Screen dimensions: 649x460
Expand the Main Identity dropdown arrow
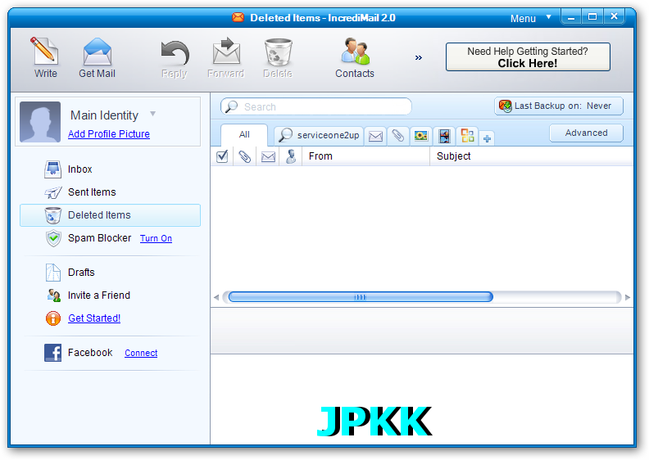pos(152,114)
